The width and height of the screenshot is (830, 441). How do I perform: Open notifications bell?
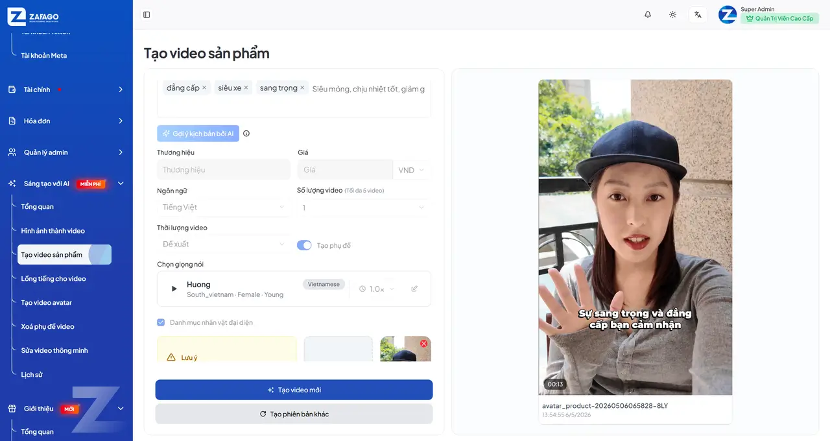(x=648, y=14)
